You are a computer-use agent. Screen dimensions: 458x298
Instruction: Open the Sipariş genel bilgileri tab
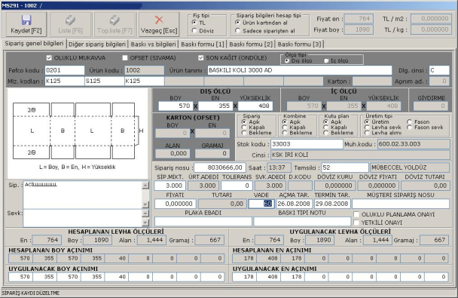tap(34, 44)
